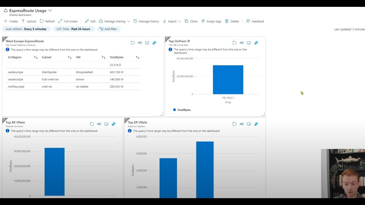Click the filter funnel on Azure to Onprem tile corner
This screenshot has height=205, width=365.
[127, 120]
